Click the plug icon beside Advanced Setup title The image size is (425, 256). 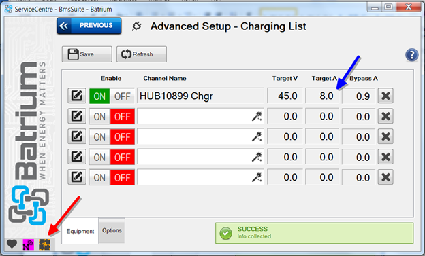pyautogui.click(x=137, y=26)
